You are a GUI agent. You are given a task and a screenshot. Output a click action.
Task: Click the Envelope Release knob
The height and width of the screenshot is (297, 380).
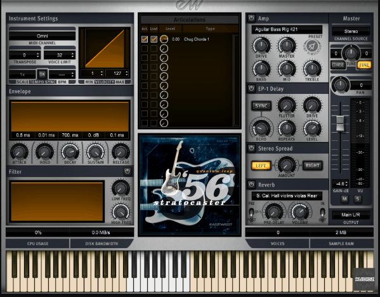coord(121,152)
